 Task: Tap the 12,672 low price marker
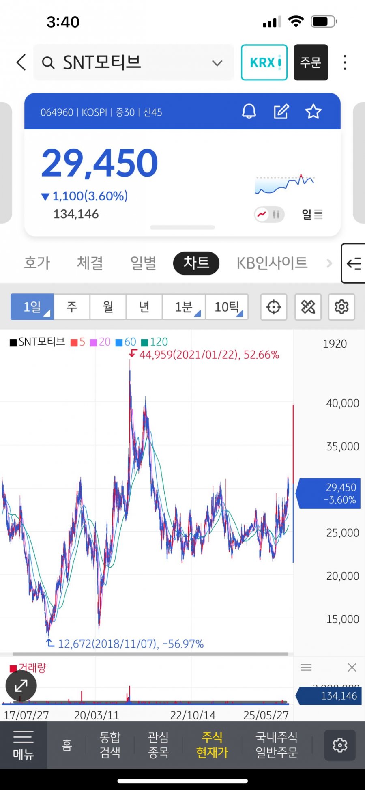[x=125, y=644]
